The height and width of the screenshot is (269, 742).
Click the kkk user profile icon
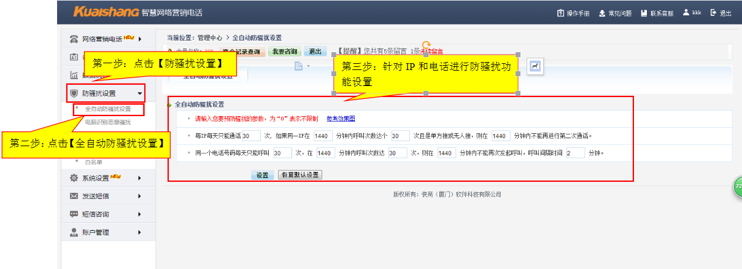686,12
